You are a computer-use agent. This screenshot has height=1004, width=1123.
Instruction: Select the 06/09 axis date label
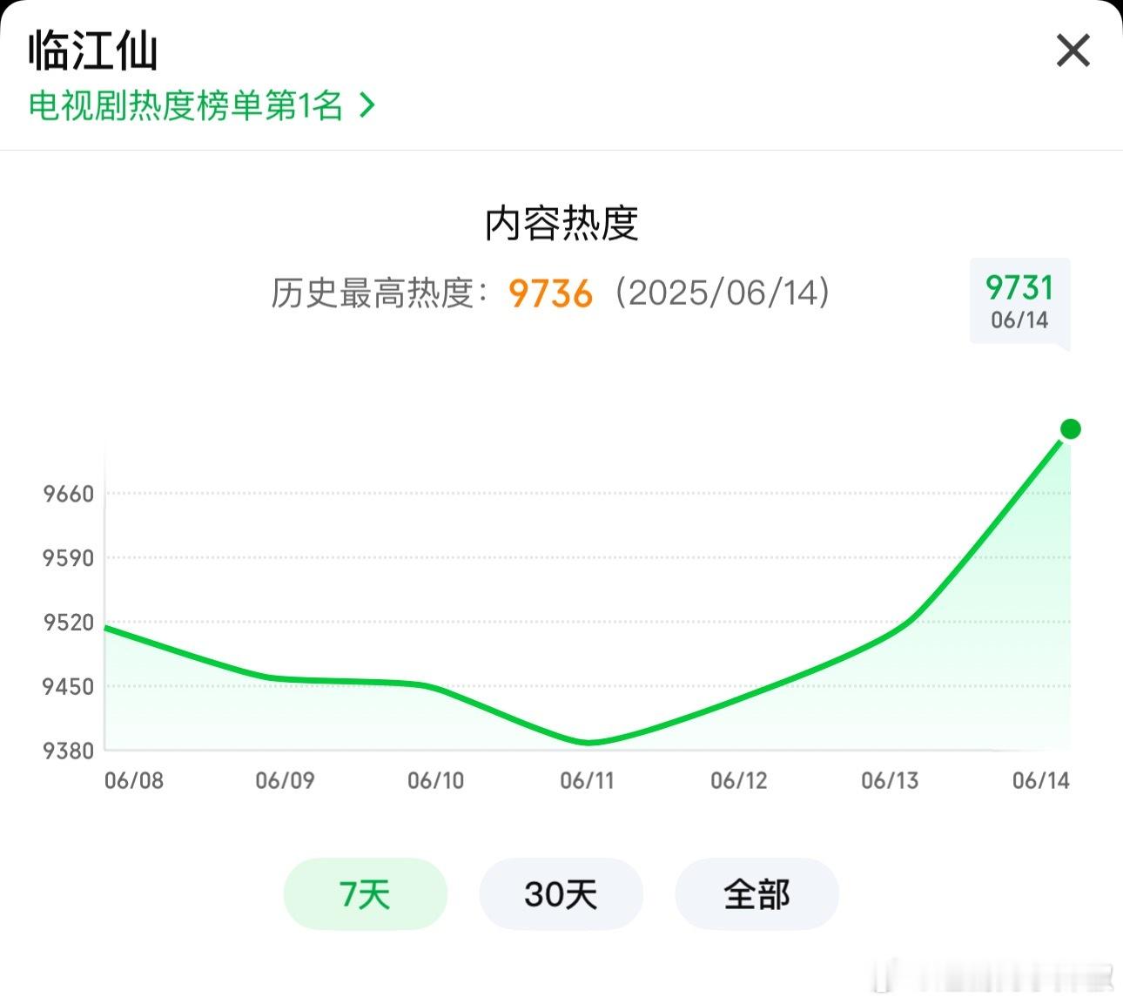click(x=285, y=780)
